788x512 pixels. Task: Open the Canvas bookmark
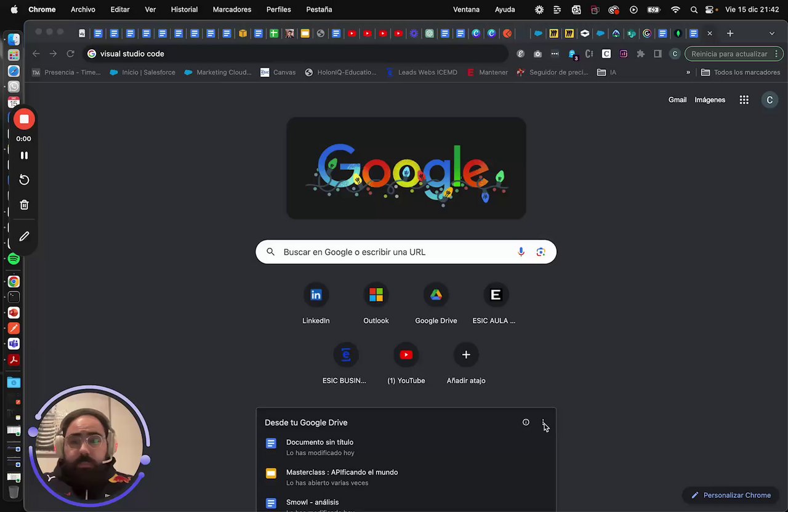[x=278, y=73]
